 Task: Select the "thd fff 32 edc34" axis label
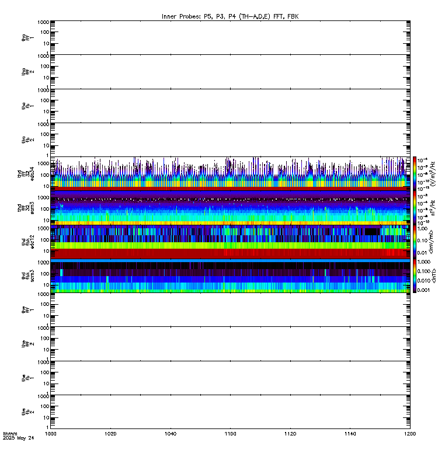pos(26,173)
